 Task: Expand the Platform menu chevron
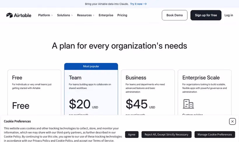(x=52, y=15)
